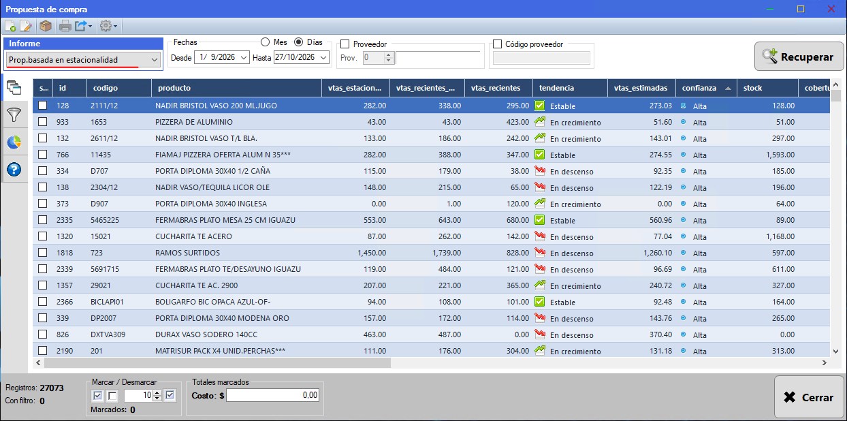
Task: Select the DXTVA309 code cell
Action: click(119, 334)
